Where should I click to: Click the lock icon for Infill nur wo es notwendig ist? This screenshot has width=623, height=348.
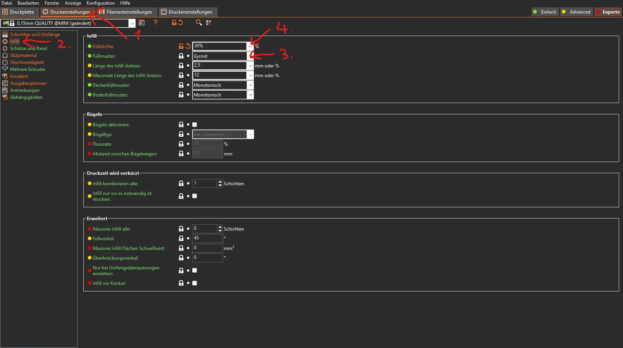[181, 196]
